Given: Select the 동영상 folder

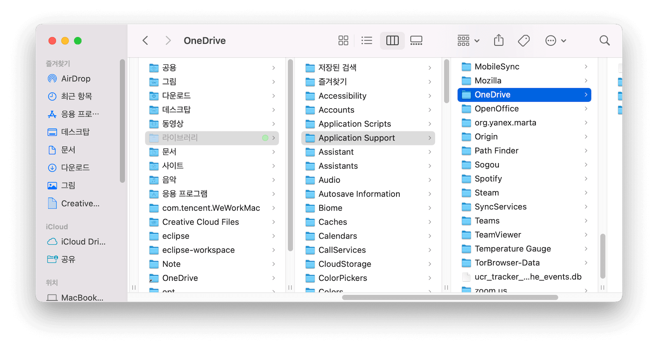Looking at the screenshot, I should pyautogui.click(x=212, y=124).
